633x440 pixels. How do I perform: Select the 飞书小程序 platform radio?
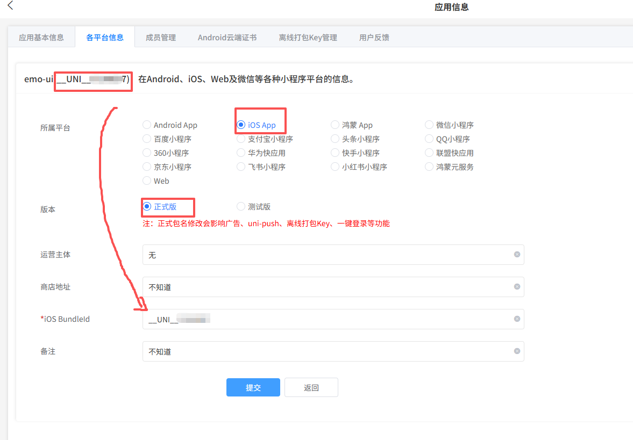pyautogui.click(x=241, y=167)
